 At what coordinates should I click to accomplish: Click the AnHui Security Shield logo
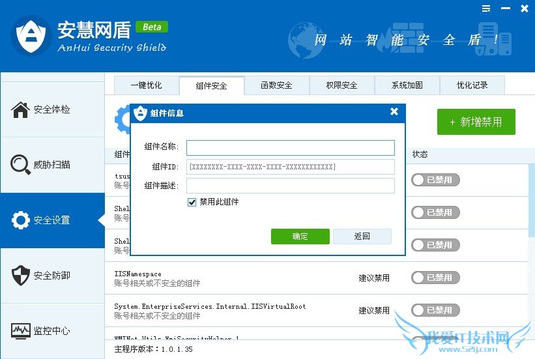tap(31, 35)
